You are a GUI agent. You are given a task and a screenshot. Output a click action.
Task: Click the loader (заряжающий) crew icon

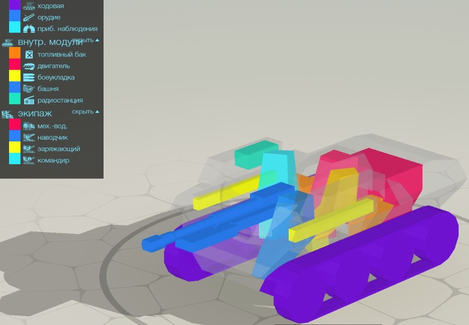[x=29, y=149]
